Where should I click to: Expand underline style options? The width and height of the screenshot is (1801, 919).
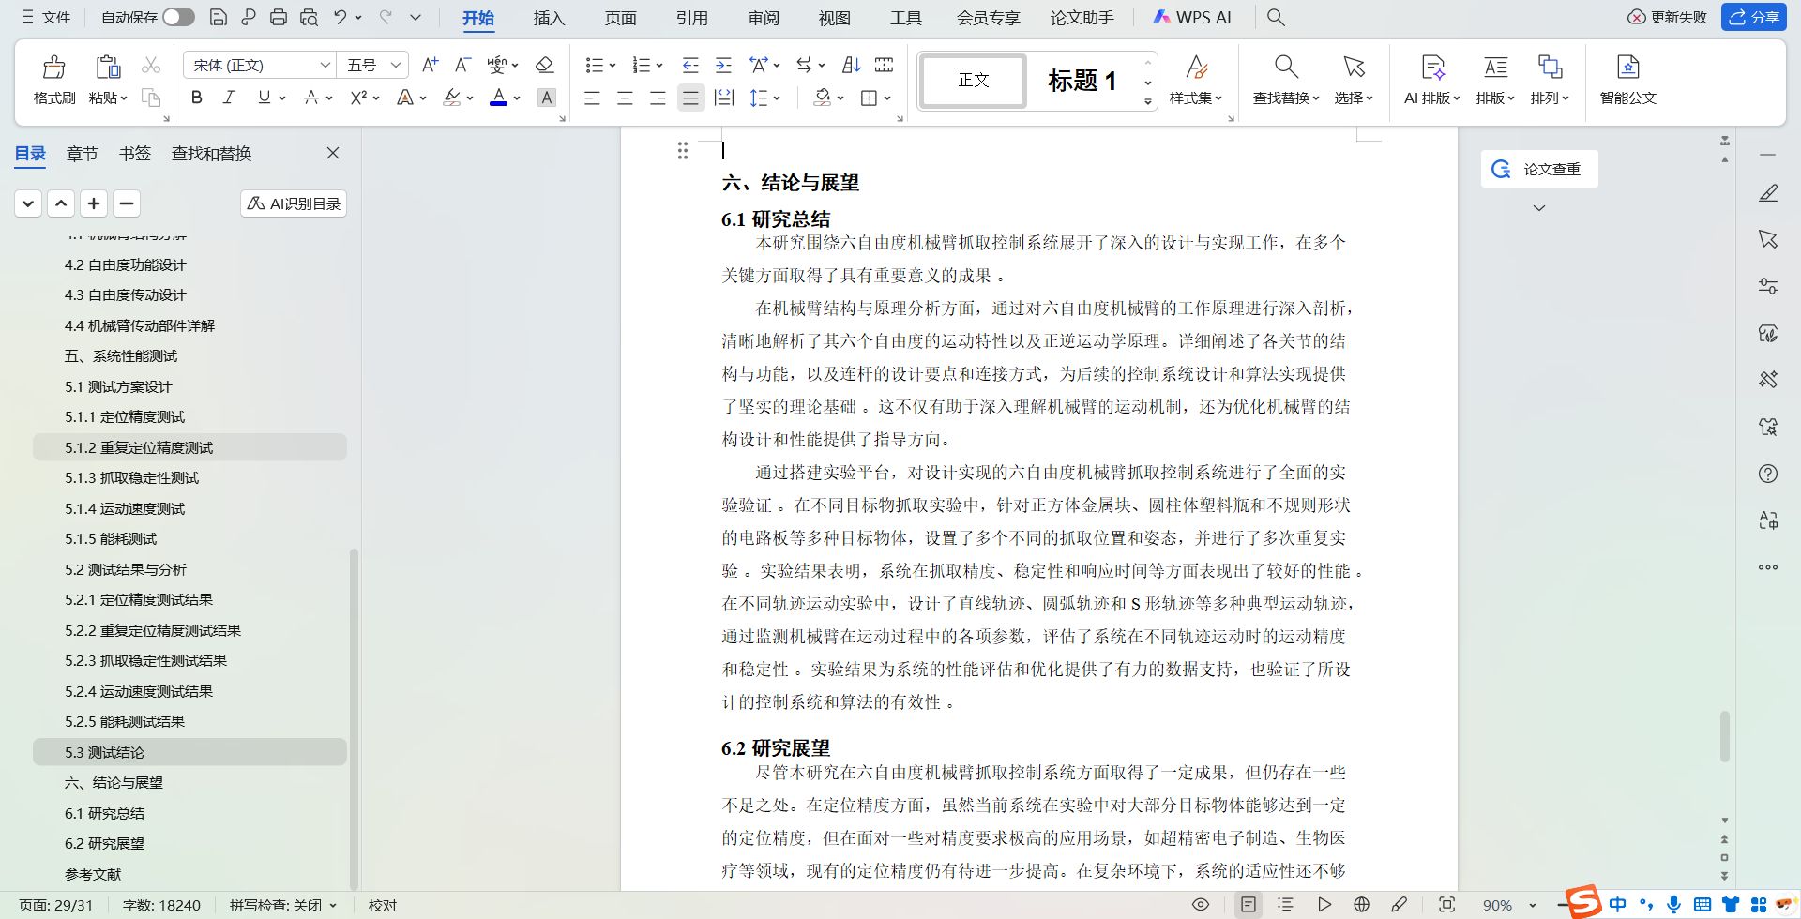coord(281,98)
